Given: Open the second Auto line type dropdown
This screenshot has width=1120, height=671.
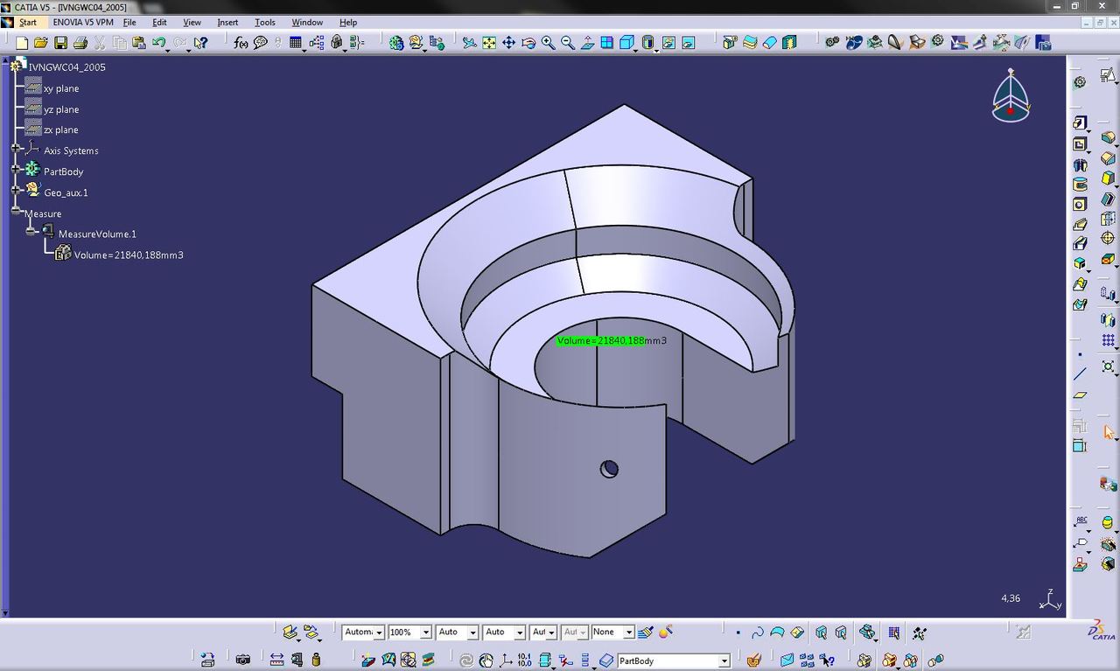Looking at the screenshot, I should coord(519,633).
